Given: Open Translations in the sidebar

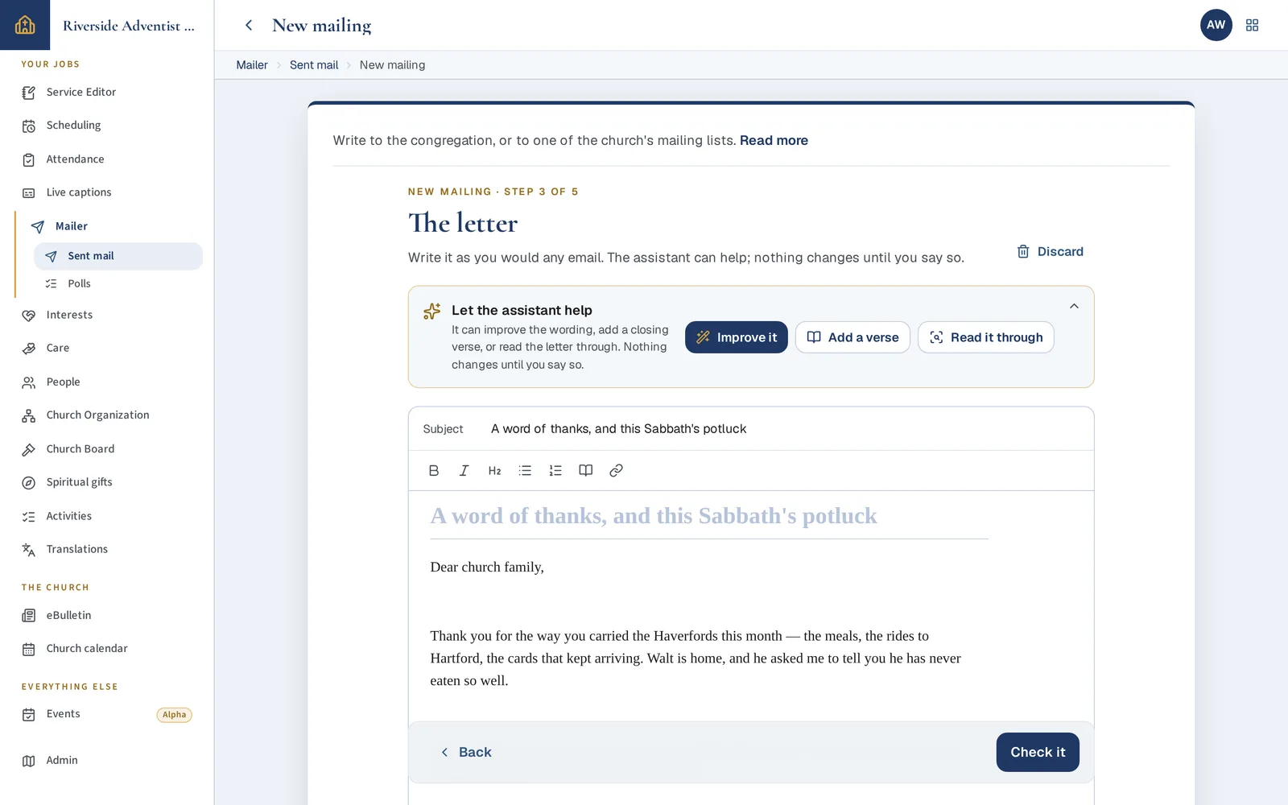Looking at the screenshot, I should [109, 549].
